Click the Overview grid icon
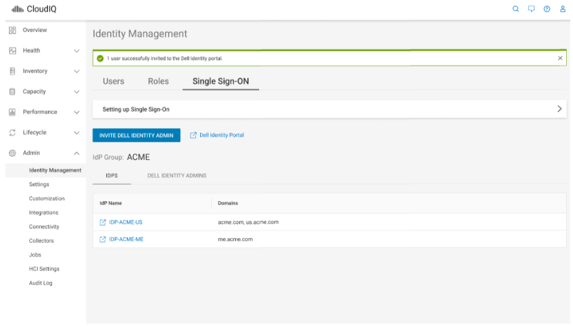Viewport: 573px width, 327px height. (x=12, y=30)
